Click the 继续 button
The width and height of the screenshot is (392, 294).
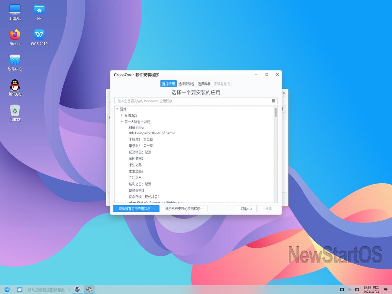[269, 209]
